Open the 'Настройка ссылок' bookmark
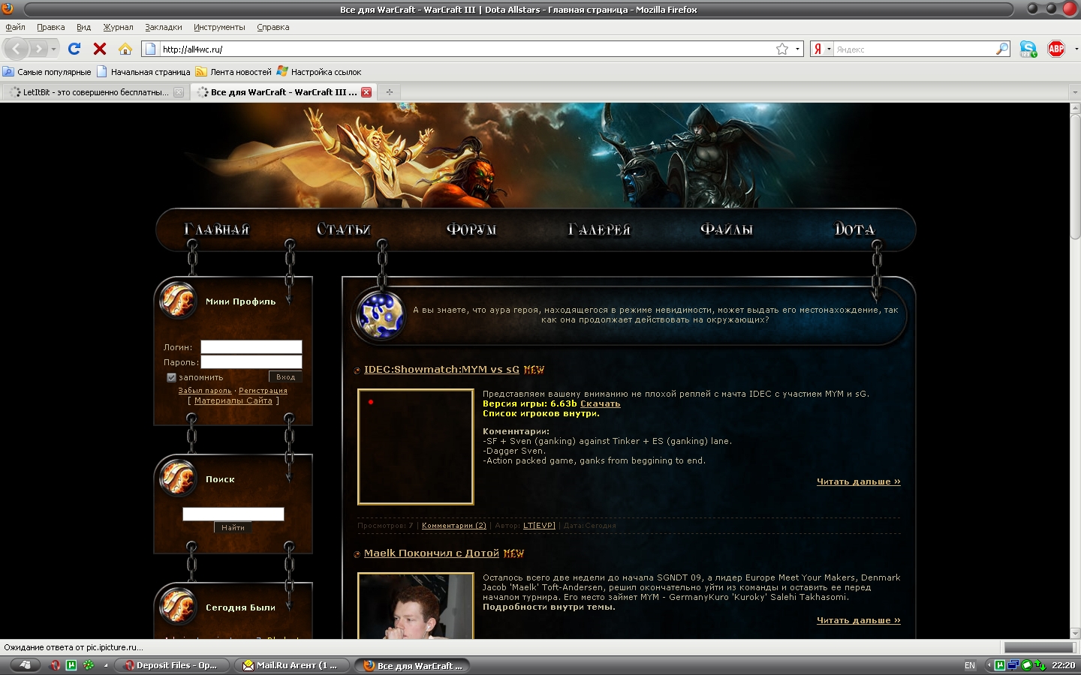The height and width of the screenshot is (675, 1081). [319, 72]
